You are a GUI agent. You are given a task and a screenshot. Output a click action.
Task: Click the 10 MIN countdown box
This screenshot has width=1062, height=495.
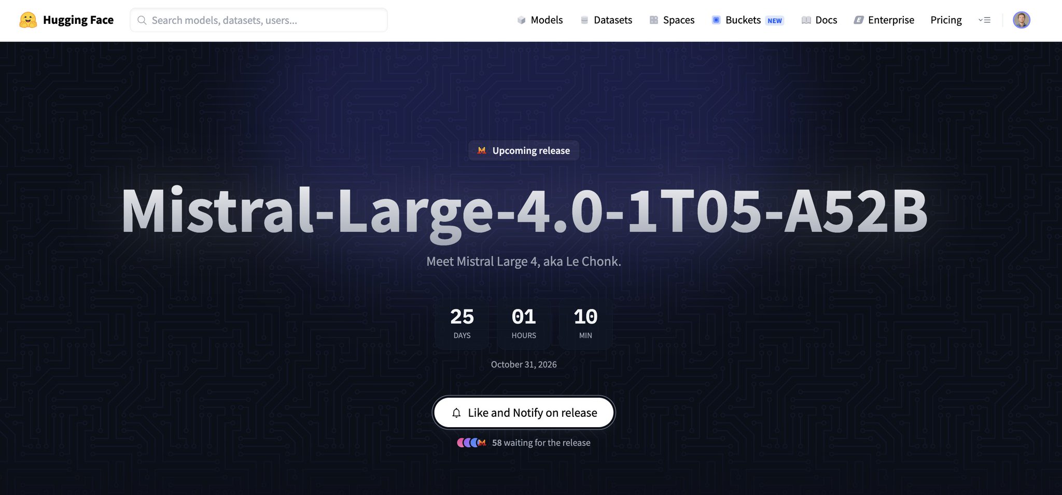[x=585, y=323]
